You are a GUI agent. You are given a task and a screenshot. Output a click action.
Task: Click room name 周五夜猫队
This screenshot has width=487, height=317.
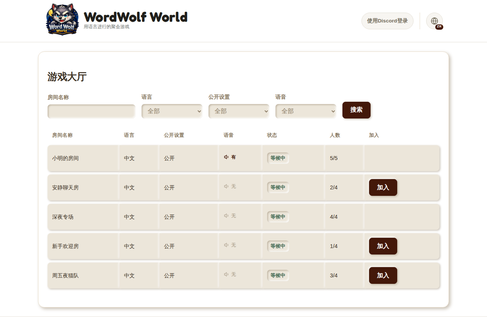tap(65, 275)
